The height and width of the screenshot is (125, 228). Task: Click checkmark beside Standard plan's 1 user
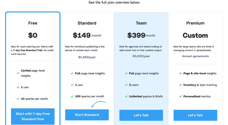tap(72, 85)
